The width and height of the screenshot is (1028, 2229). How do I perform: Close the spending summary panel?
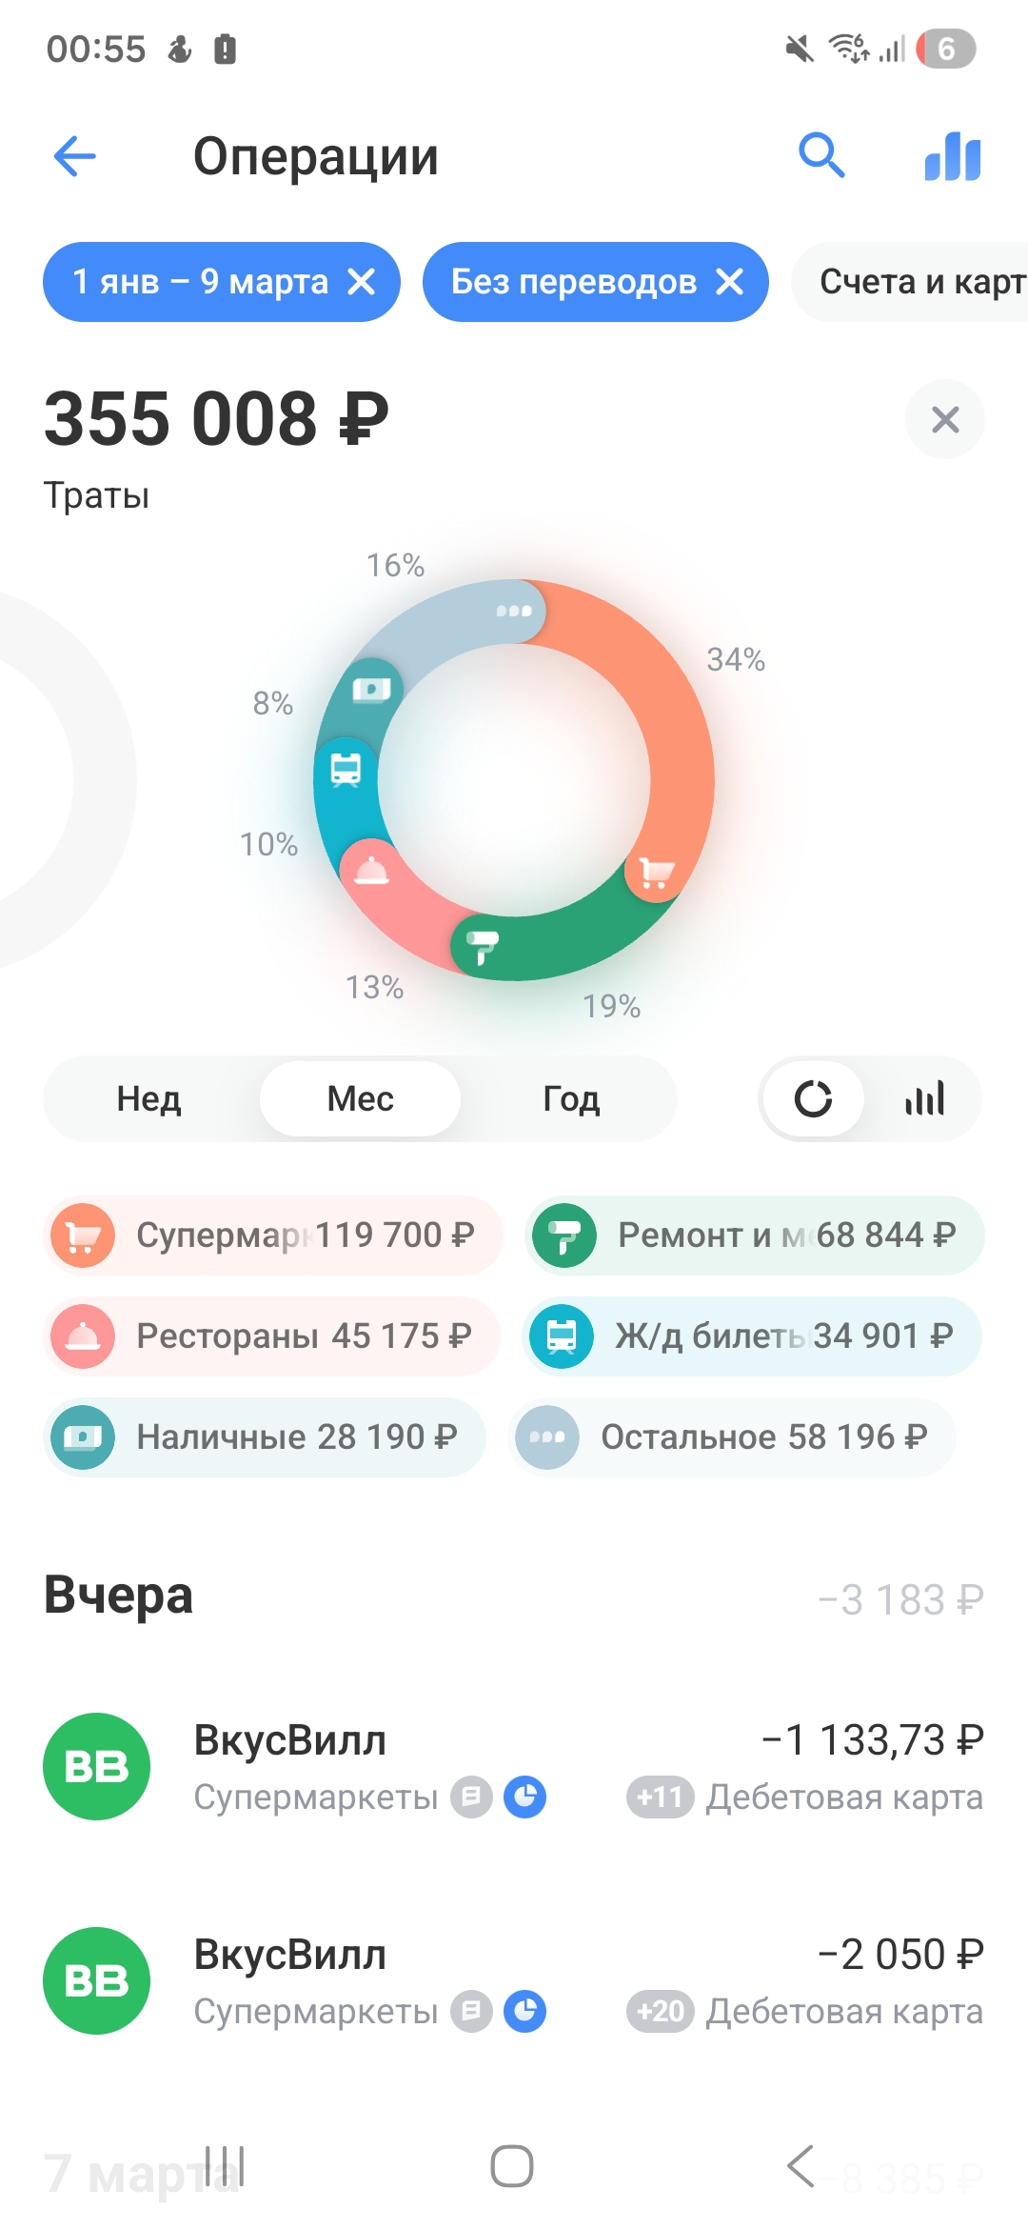(944, 419)
